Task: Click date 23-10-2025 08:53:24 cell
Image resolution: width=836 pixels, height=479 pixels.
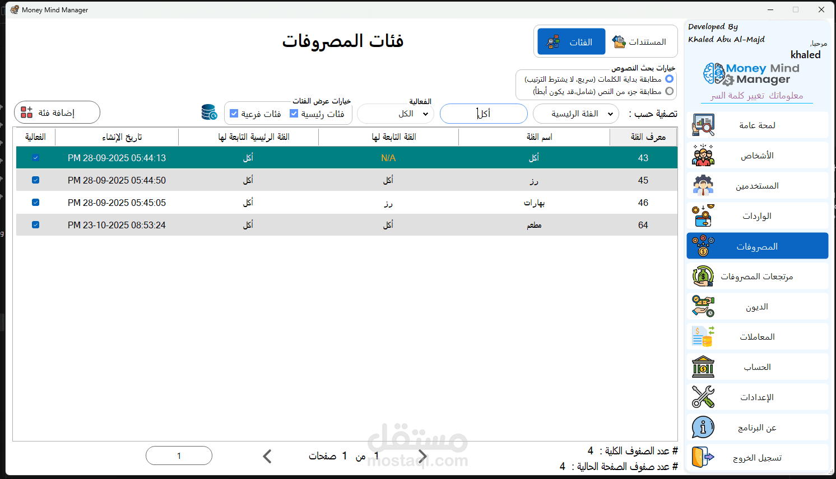Action: click(x=117, y=225)
